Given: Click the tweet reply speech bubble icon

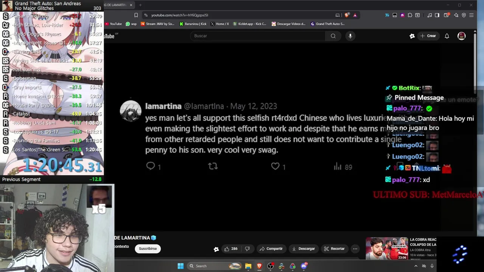Looking at the screenshot, I should click(x=150, y=166).
